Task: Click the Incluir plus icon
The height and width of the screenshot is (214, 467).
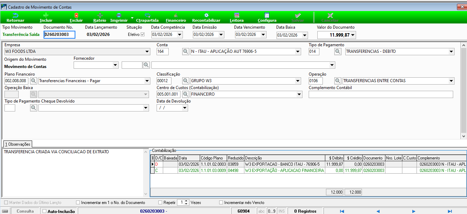Action: (46, 15)
